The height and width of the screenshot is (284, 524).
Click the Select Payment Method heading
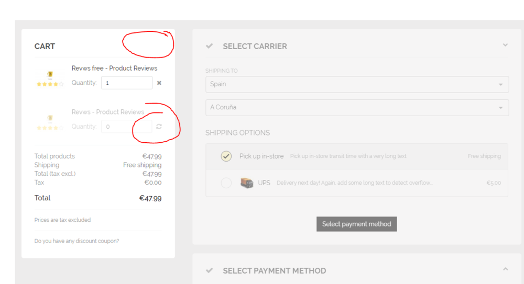[274, 270]
